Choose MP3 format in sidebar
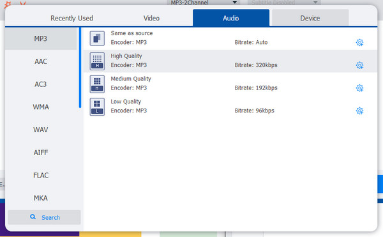 (41, 38)
